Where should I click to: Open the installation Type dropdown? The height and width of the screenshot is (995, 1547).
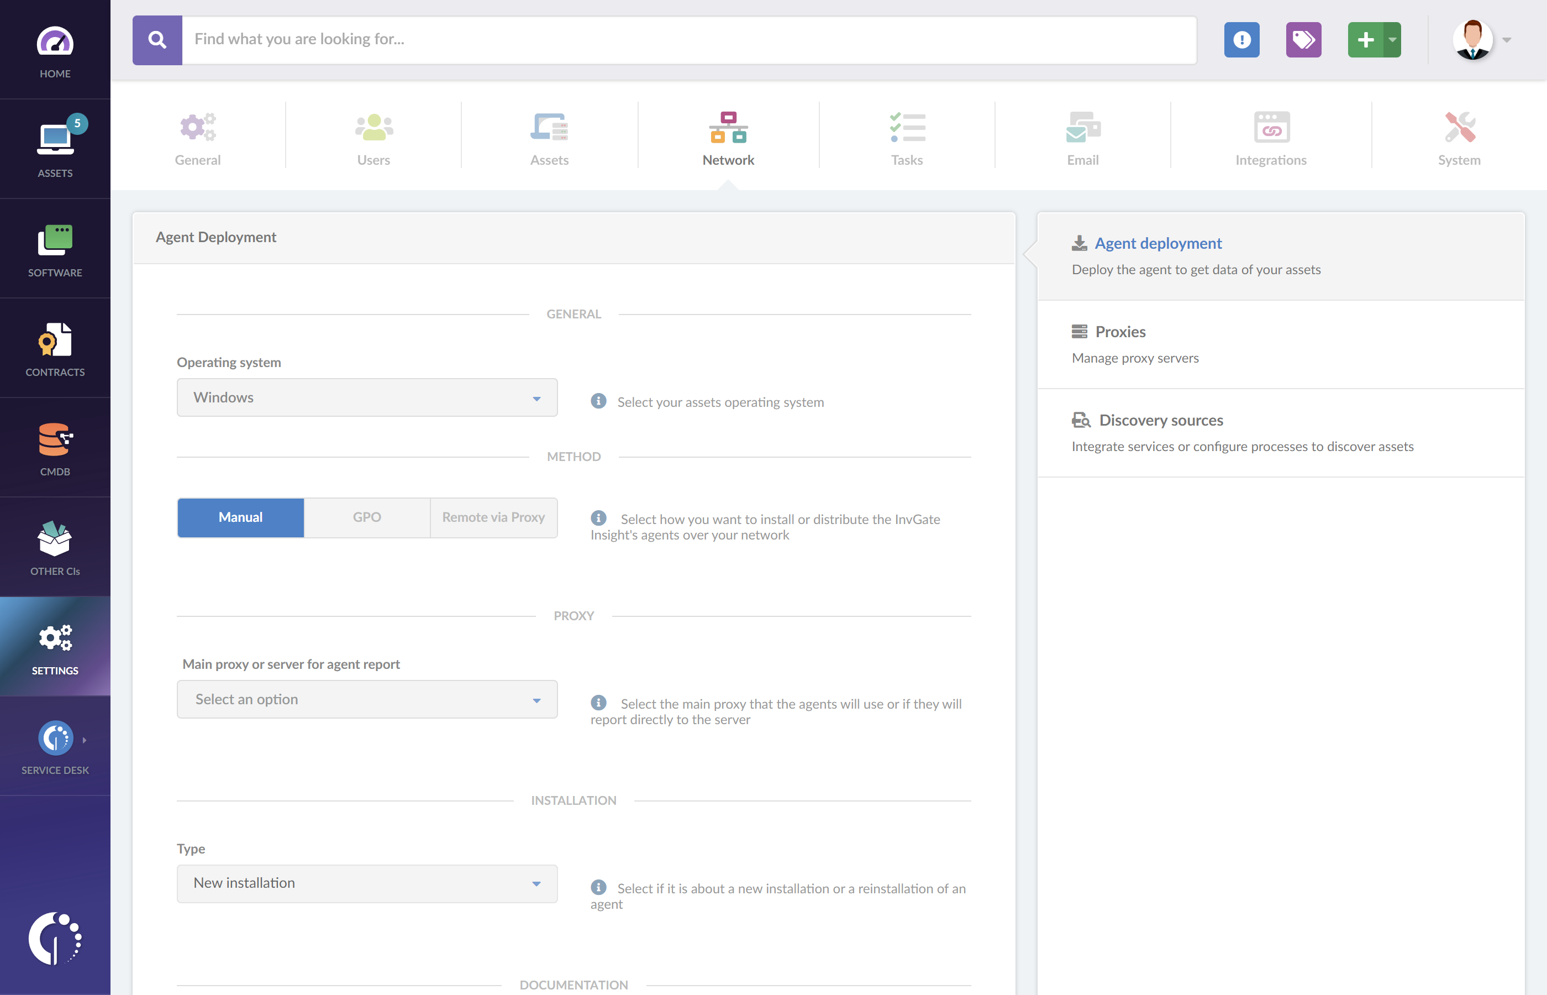367,883
